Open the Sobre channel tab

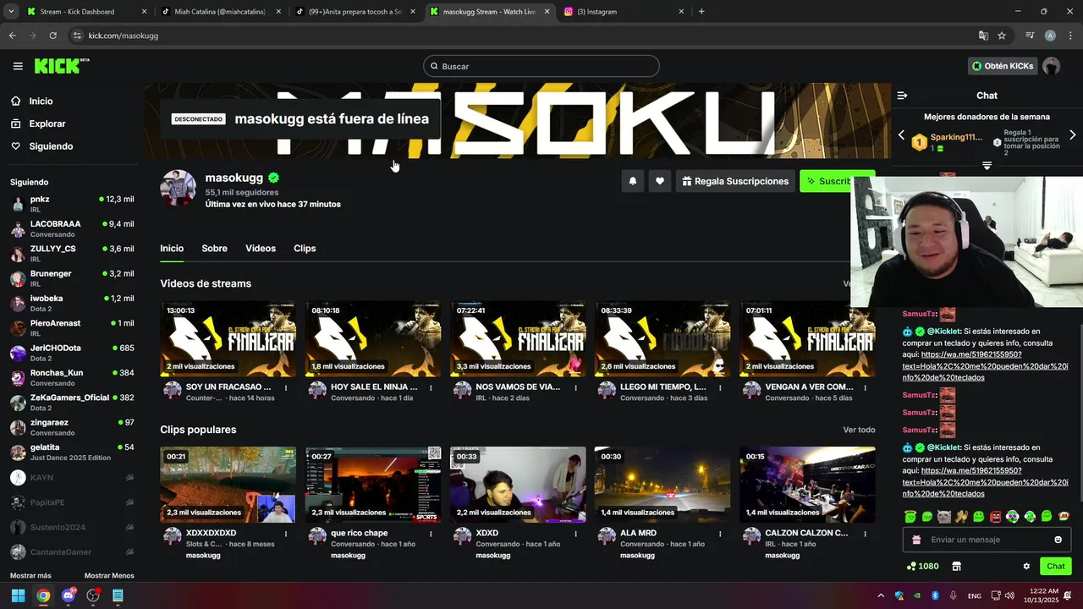pyautogui.click(x=214, y=249)
